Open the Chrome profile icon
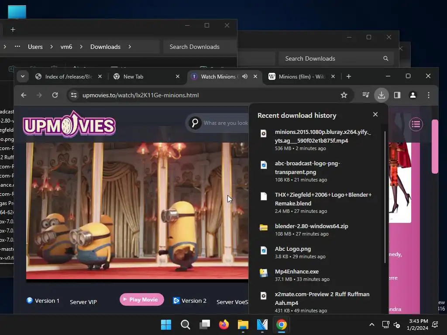The width and height of the screenshot is (447, 335). tap(413, 95)
